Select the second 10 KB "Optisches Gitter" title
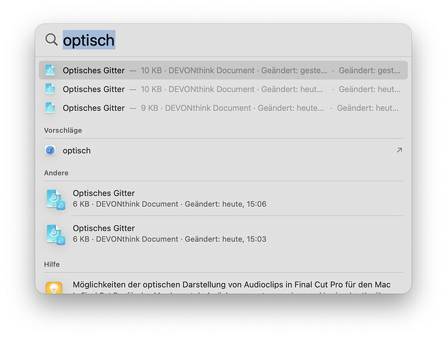The image size is (446, 340). point(94,89)
